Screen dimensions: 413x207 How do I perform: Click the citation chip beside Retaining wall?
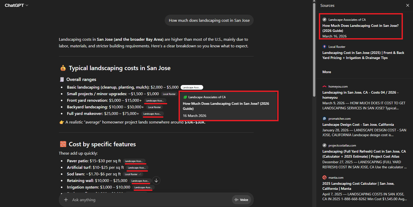pyautogui.click(x=141, y=181)
